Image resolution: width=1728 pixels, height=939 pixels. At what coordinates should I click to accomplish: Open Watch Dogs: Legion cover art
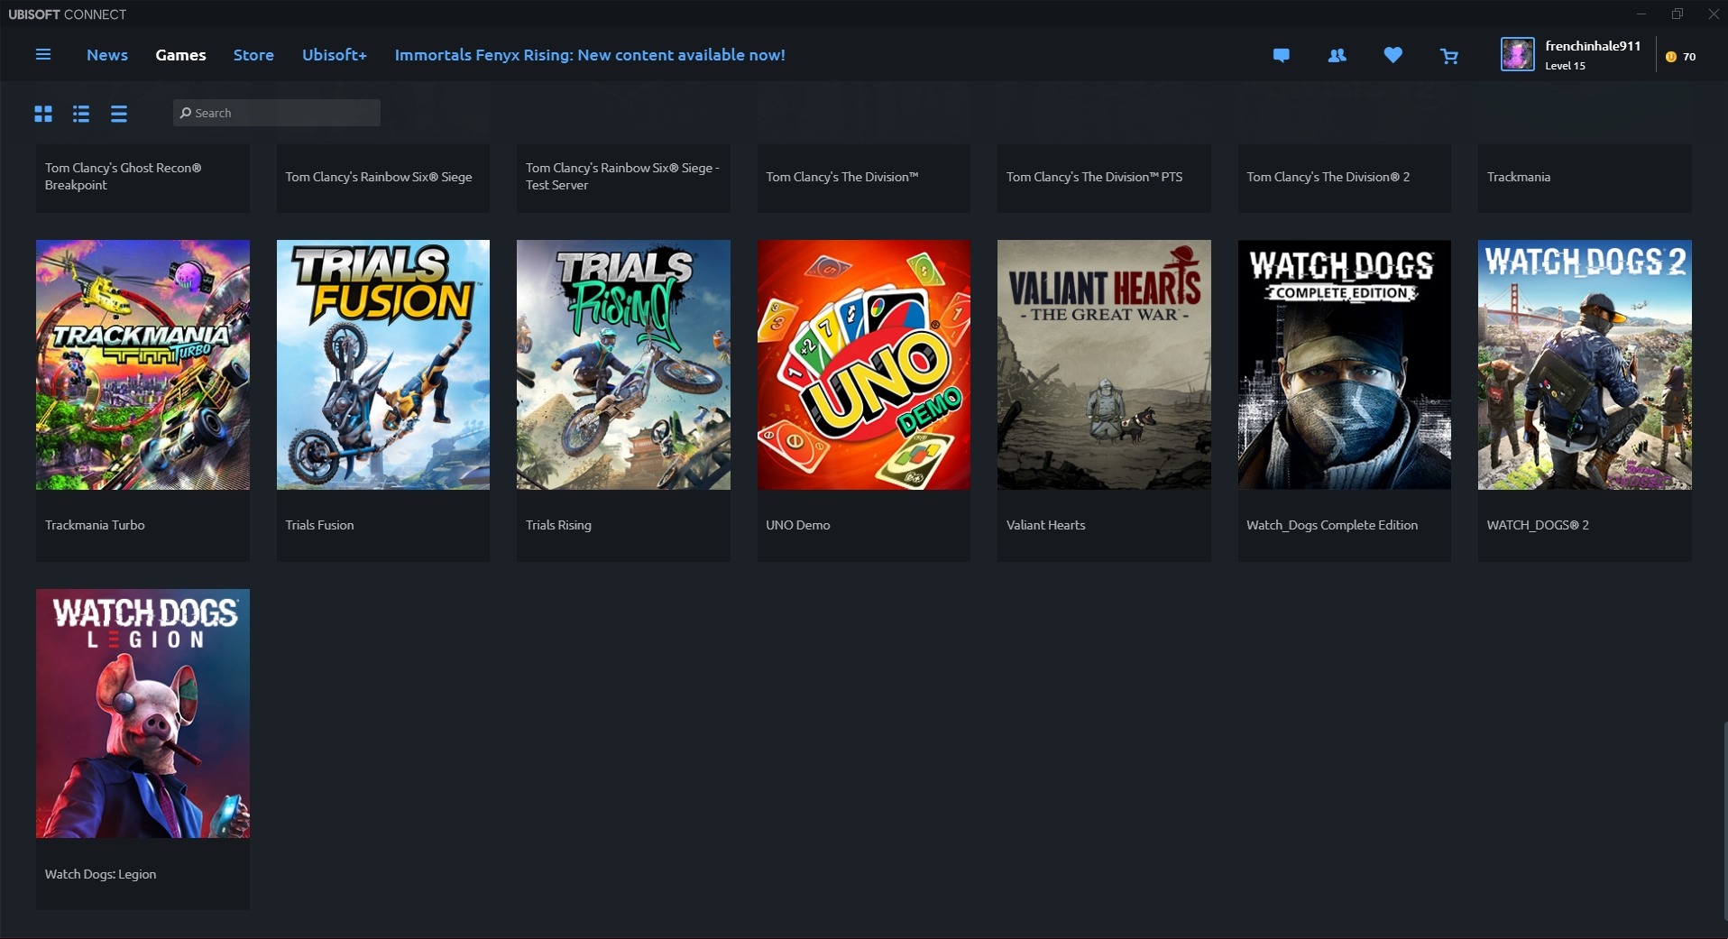tap(142, 713)
